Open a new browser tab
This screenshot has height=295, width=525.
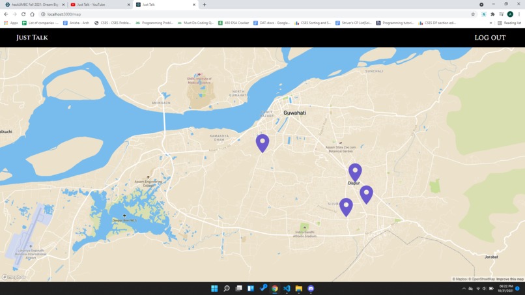click(x=205, y=5)
